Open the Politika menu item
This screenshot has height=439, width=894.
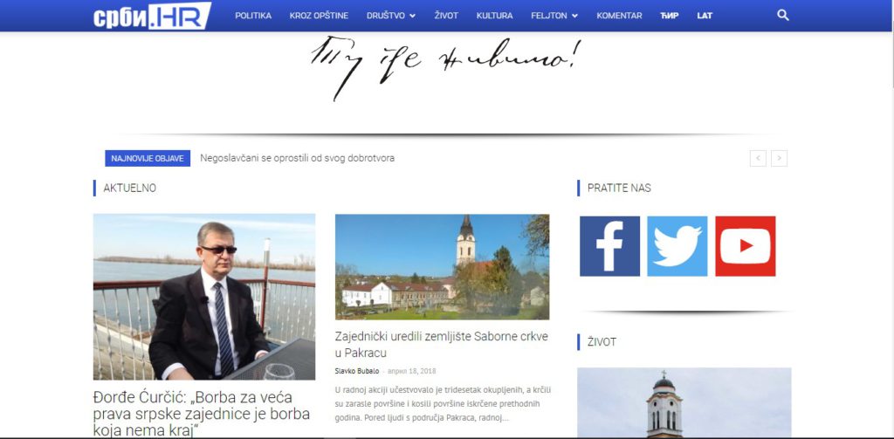[253, 16]
